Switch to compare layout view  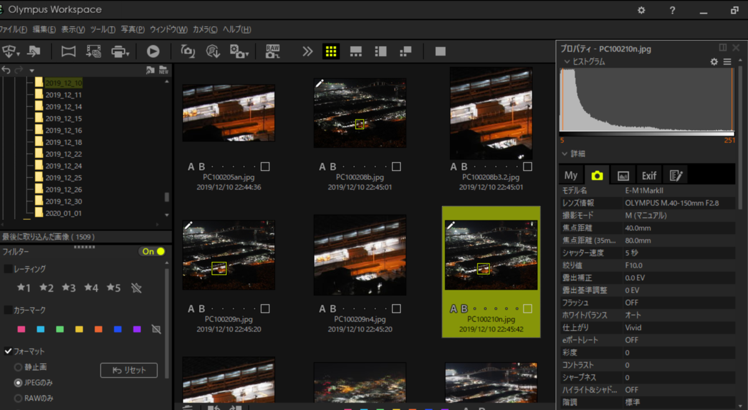[x=406, y=52]
